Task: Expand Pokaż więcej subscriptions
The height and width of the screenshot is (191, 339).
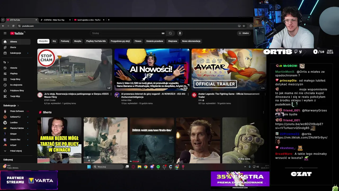Action: tap(16, 151)
